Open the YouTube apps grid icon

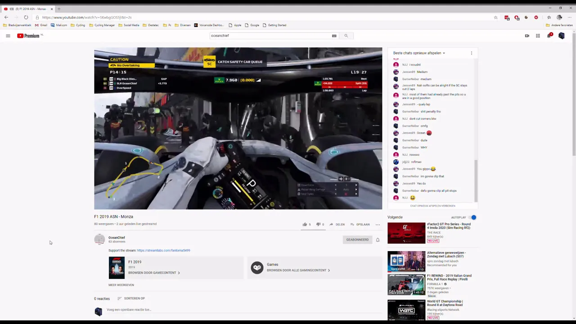538,36
